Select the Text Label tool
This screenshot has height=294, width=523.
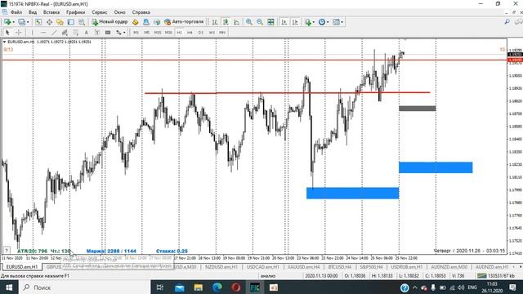point(97,33)
